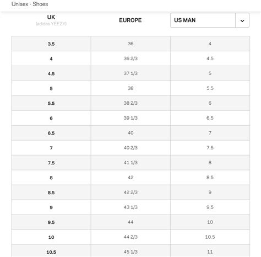Select the UK column header
This screenshot has width=261, height=257.
[51, 17]
